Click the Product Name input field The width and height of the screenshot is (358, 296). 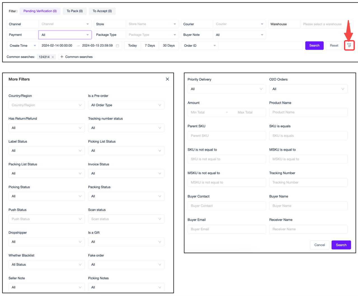(x=308, y=112)
